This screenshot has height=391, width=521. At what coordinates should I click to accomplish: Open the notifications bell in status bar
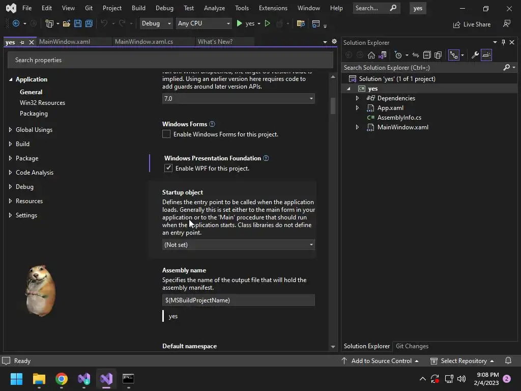pyautogui.click(x=508, y=361)
